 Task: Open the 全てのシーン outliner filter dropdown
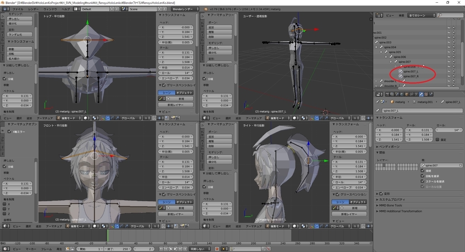coord(421,15)
